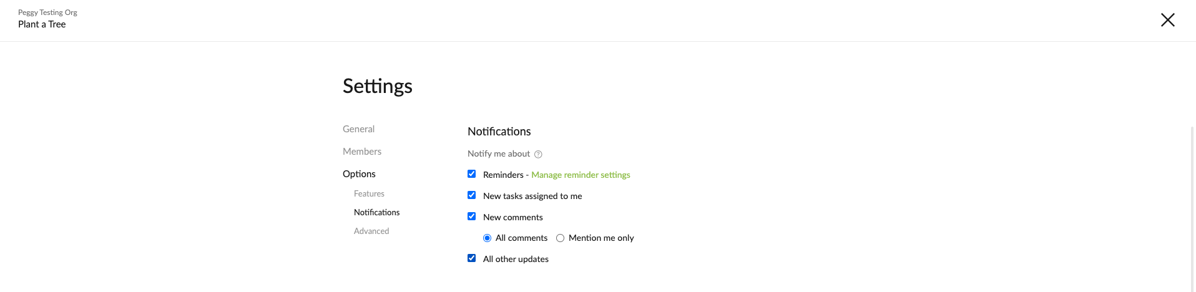The height and width of the screenshot is (292, 1196).
Task: Open the Advanced sub-section
Action: coord(371,231)
